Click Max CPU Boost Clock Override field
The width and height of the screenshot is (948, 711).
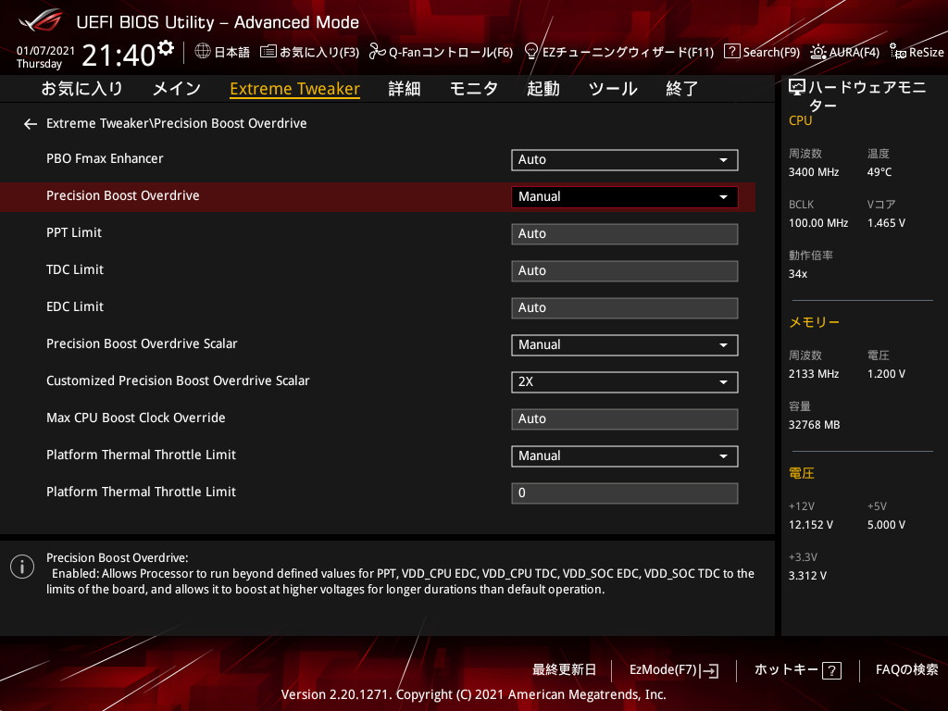pyautogui.click(x=625, y=419)
